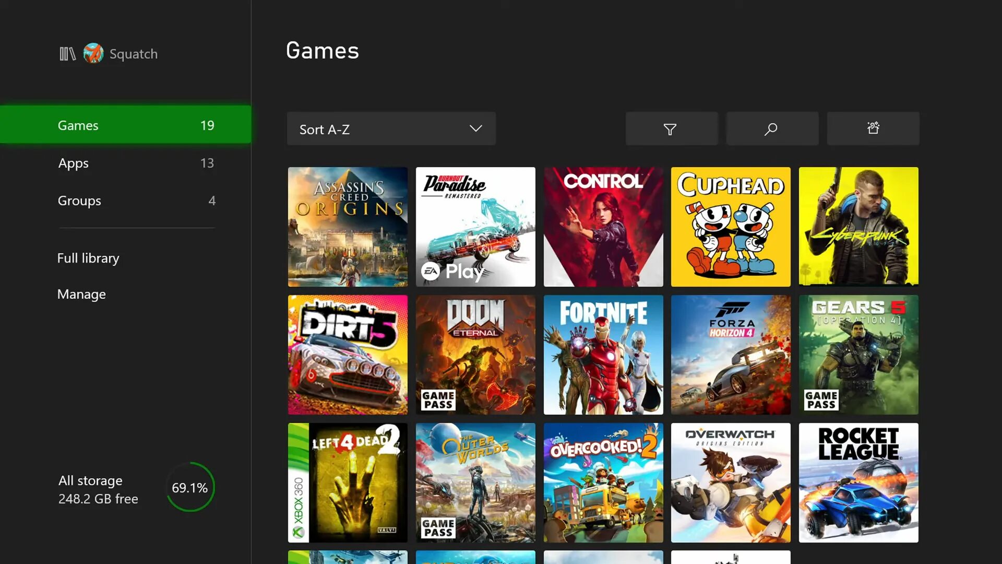Open Full library menu option
Image resolution: width=1002 pixels, height=564 pixels.
pyautogui.click(x=88, y=257)
